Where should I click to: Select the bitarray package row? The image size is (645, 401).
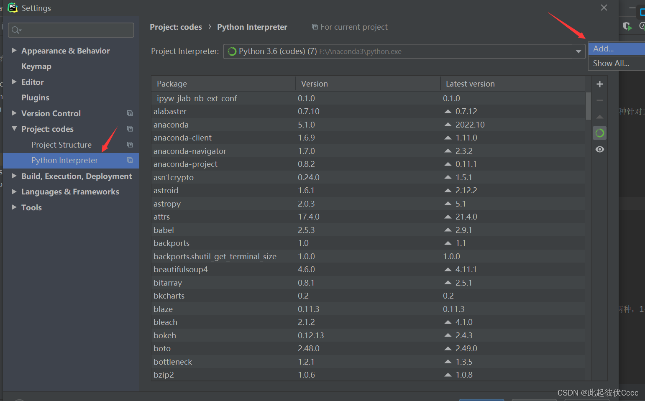click(368, 283)
